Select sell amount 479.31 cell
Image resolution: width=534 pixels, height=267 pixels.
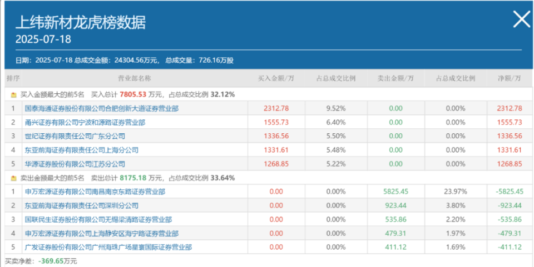[395, 233]
